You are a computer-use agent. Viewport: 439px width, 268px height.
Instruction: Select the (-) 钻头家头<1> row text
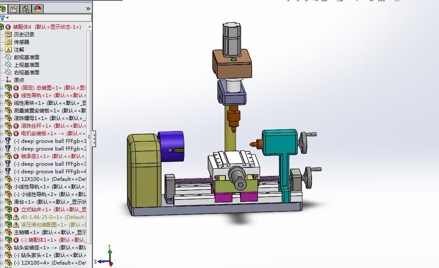tap(50, 255)
